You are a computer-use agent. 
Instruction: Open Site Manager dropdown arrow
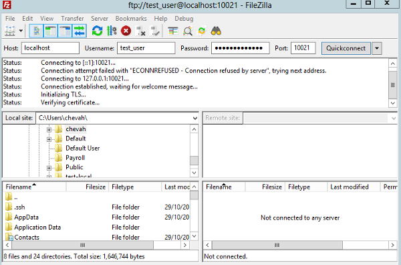tap(21, 31)
